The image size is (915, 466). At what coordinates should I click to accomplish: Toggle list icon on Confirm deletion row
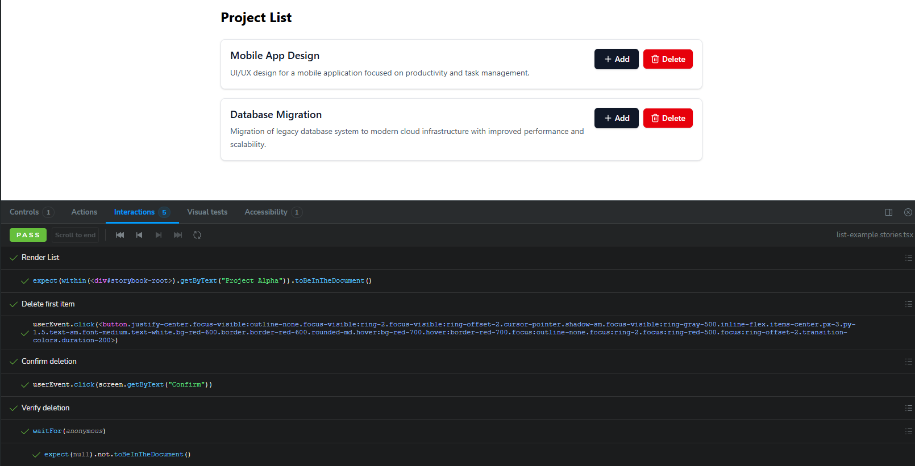point(909,362)
